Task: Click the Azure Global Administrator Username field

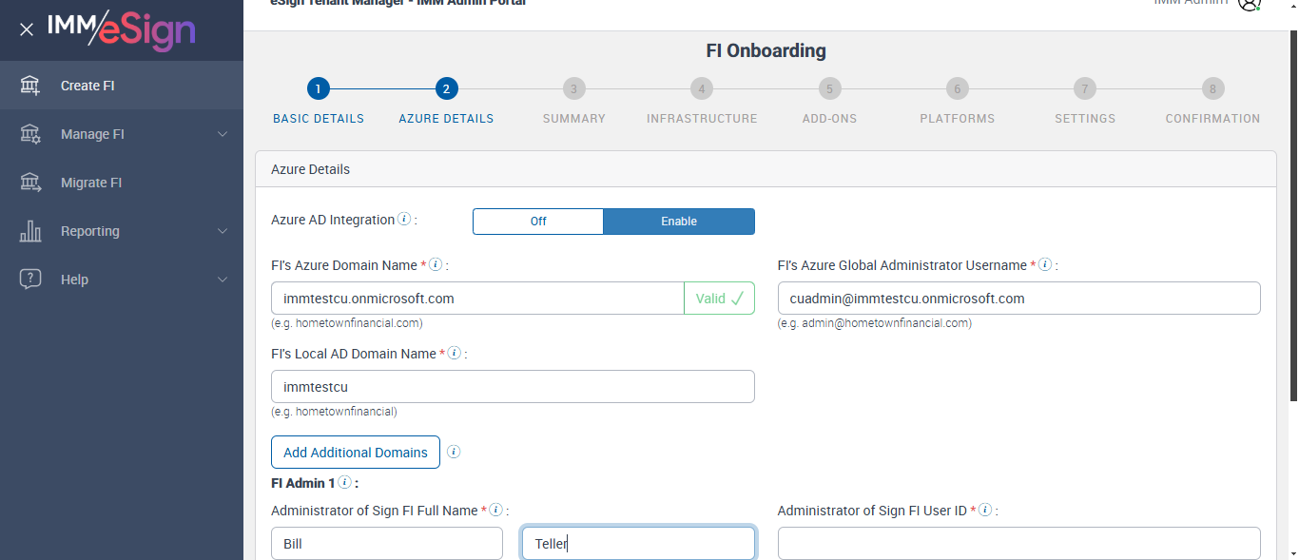Action: 1019,299
